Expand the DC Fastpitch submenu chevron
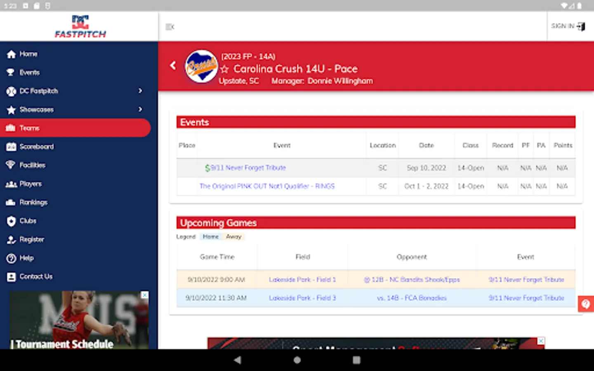The height and width of the screenshot is (371, 594). click(x=140, y=91)
